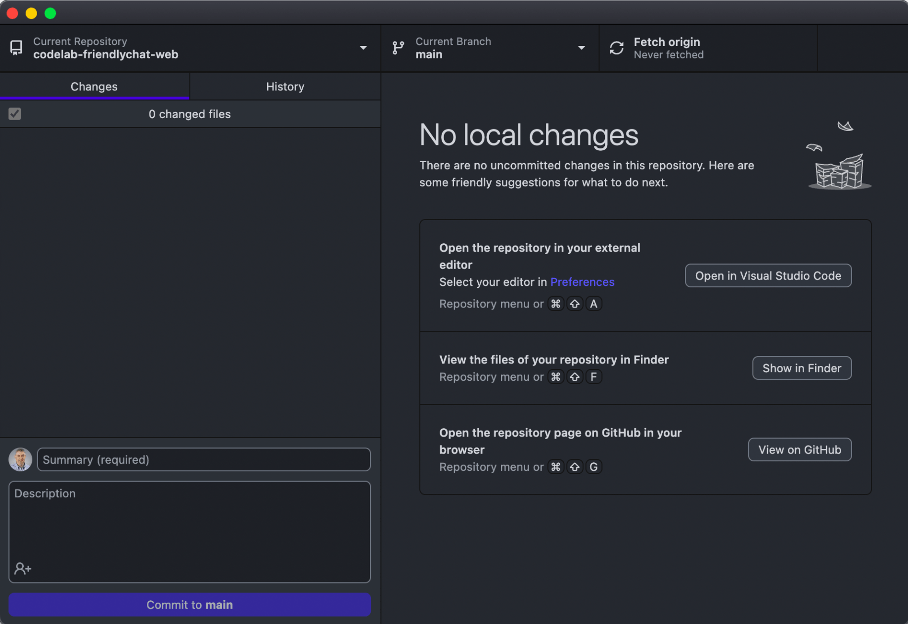908x624 pixels.
Task: Switch to the History tab
Action: point(285,87)
